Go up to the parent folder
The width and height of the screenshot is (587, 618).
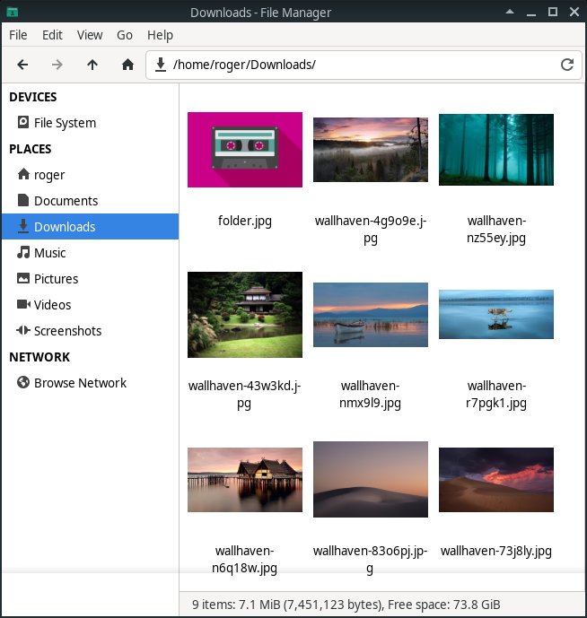pyautogui.click(x=92, y=65)
